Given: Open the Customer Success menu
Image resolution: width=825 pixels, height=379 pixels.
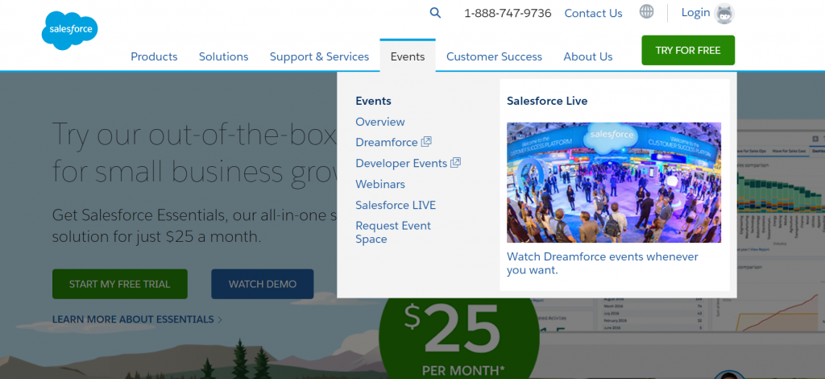Looking at the screenshot, I should coord(494,56).
